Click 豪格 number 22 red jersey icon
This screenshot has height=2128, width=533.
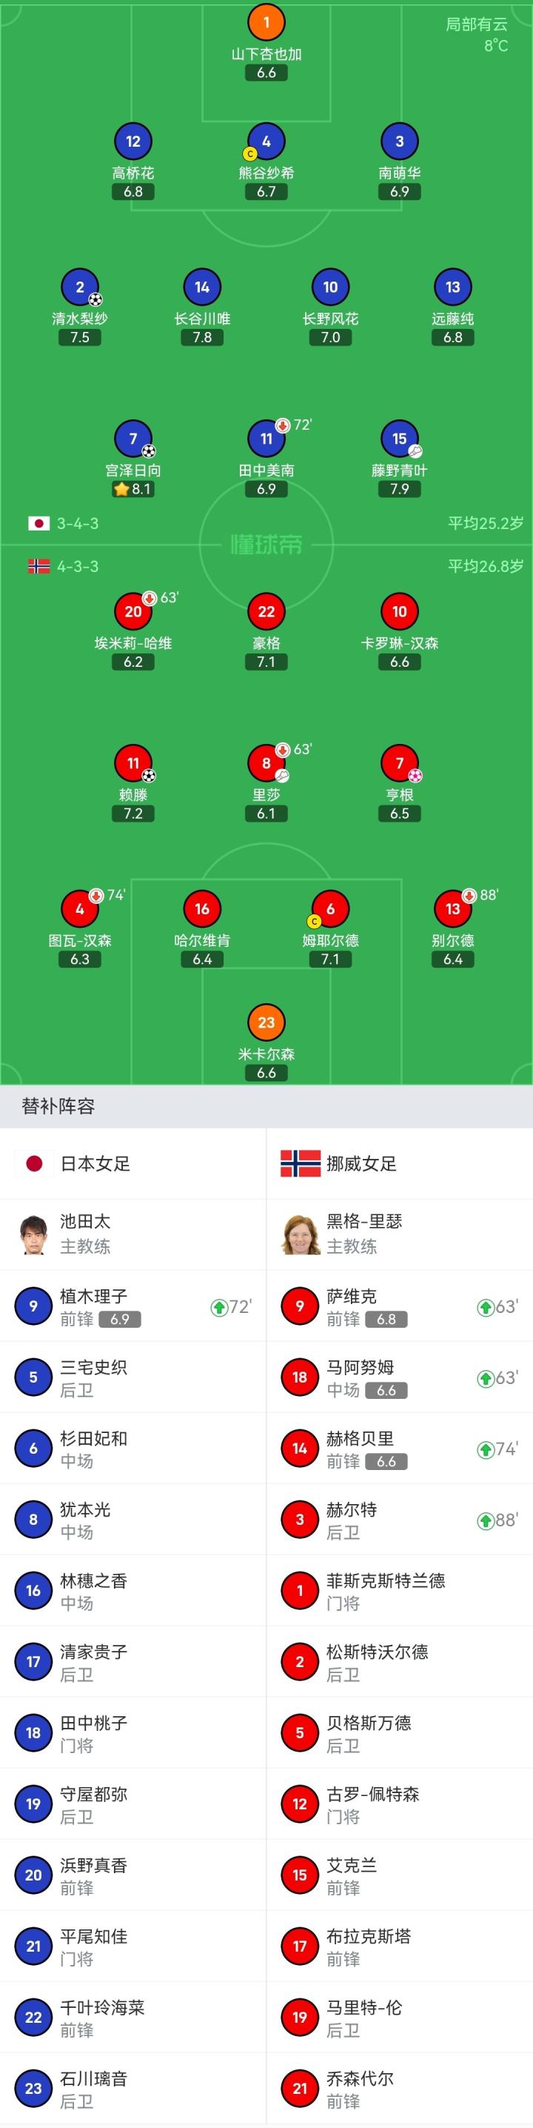pos(266,611)
